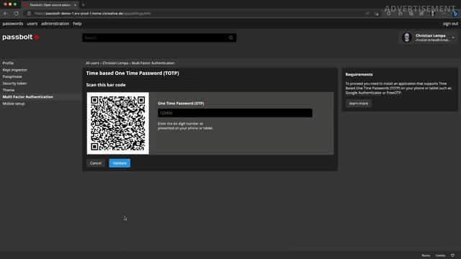Open Theme settings in the sidebar
The width and height of the screenshot is (461, 259).
[x=8, y=90]
